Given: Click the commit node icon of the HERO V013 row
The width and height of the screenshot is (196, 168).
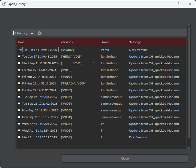Looking at the screenshot, I should pyautogui.click(x=19, y=56).
